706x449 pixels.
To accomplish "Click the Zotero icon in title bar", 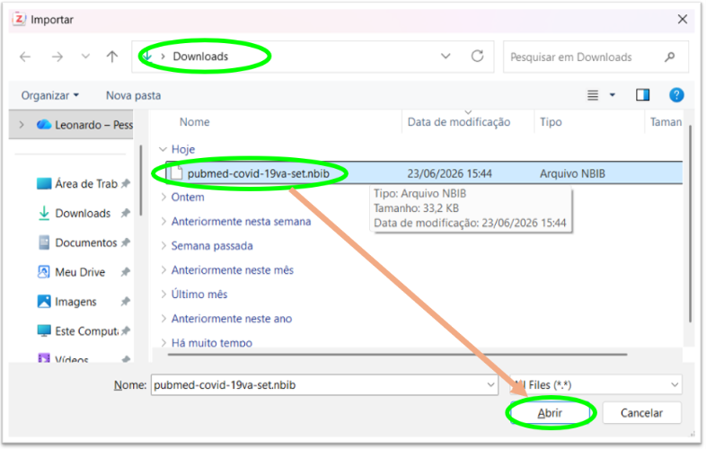I will 20,20.
